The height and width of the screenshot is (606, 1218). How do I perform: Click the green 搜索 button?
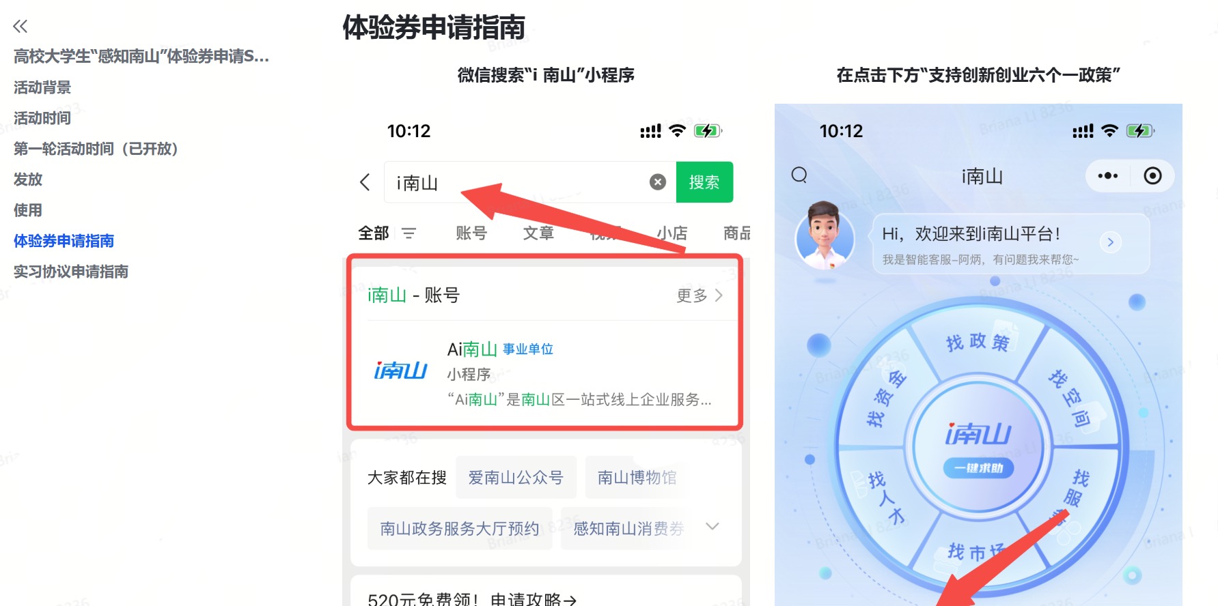coord(704,182)
